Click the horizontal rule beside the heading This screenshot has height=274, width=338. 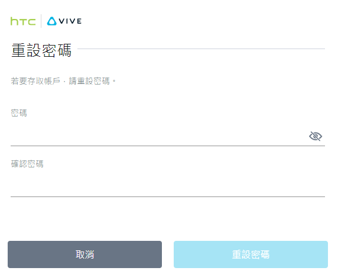tap(201, 49)
